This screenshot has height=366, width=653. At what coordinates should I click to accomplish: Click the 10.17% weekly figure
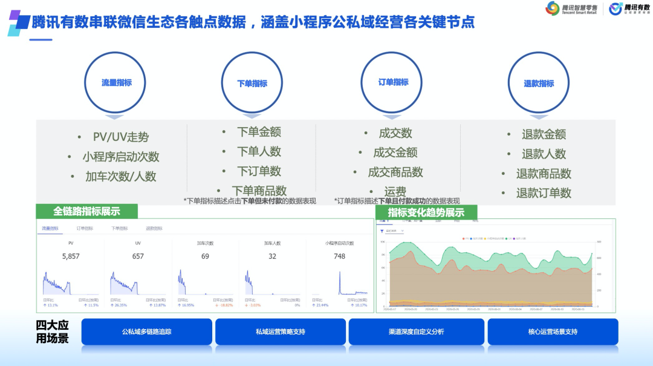[358, 305]
